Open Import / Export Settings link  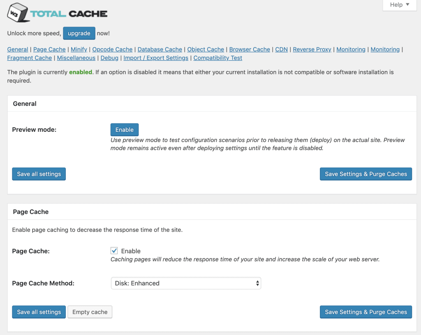coord(156,58)
